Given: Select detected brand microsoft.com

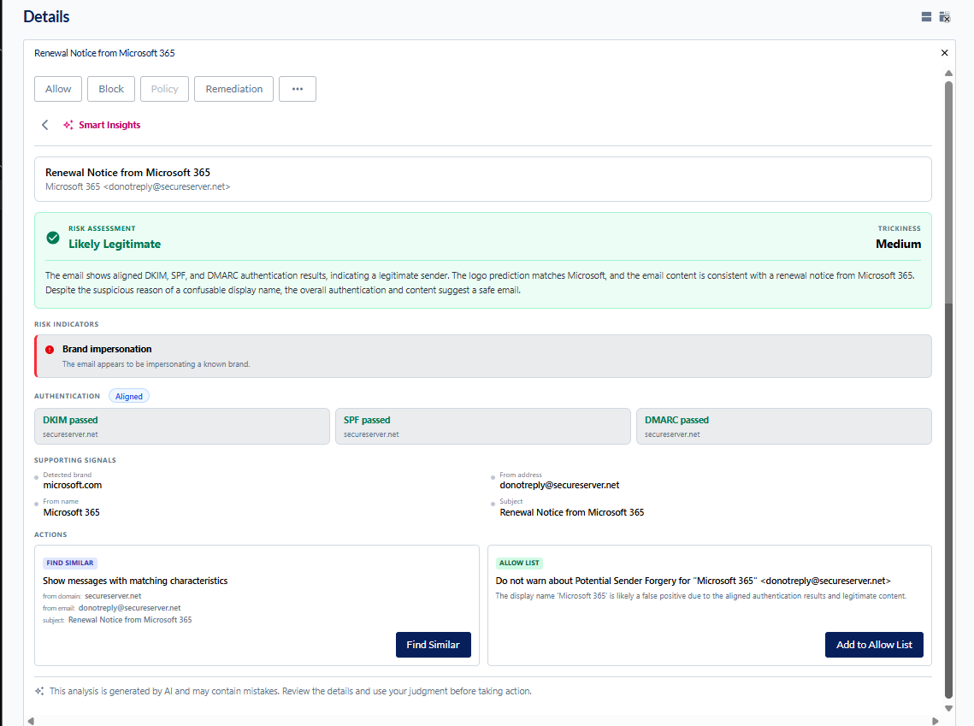Looking at the screenshot, I should [73, 485].
